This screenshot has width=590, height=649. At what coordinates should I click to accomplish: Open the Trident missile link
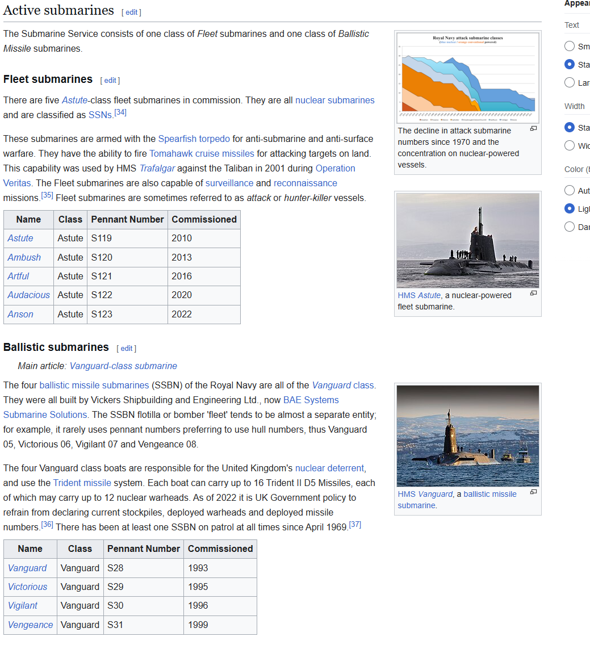82,483
